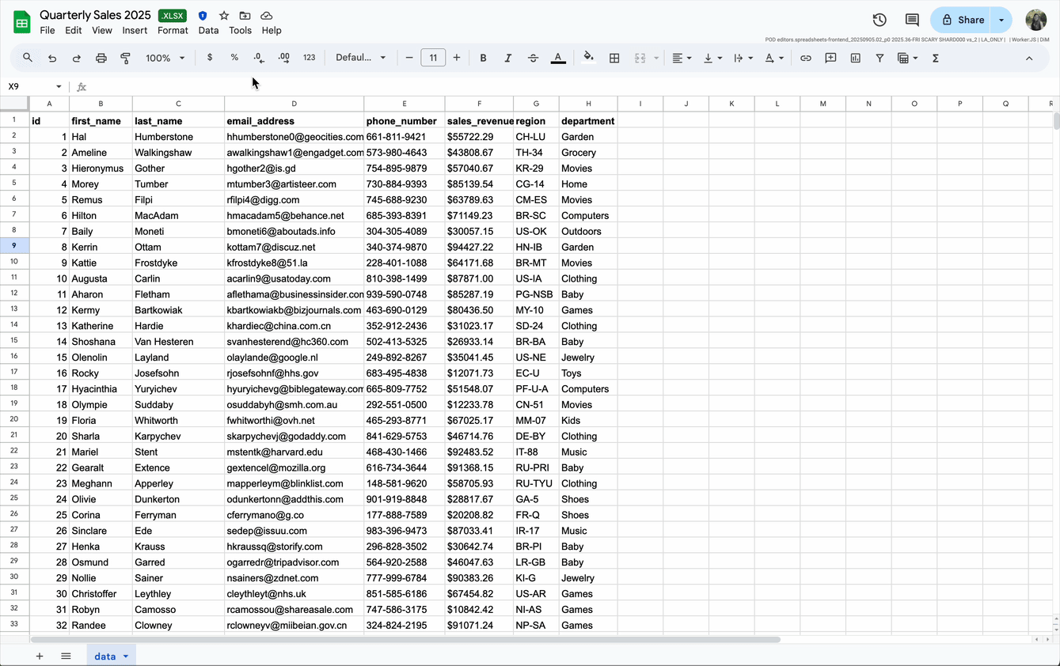Star the Quarterly Sales 2025 document
The image size is (1060, 666).
point(224,16)
